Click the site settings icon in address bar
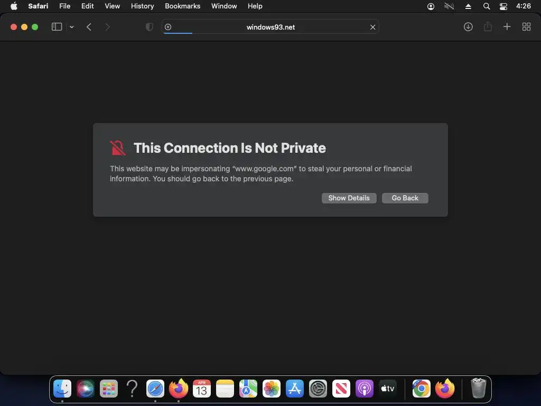Viewport: 541px width, 406px height. click(168, 27)
